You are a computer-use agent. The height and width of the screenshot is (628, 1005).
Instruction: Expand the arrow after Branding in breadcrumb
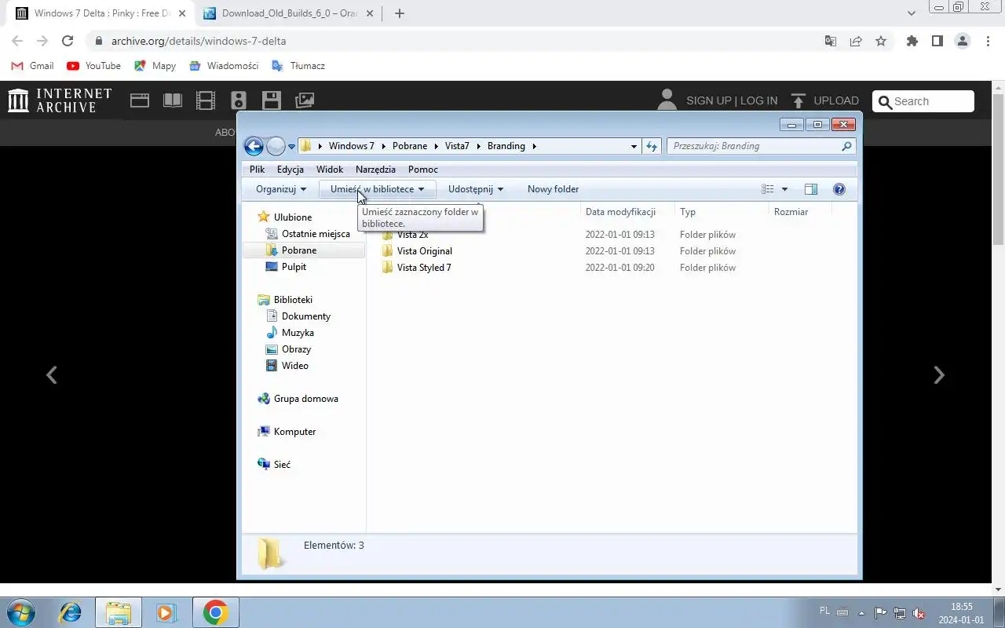[534, 146]
